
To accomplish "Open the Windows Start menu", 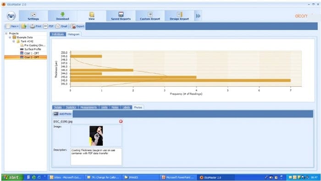I will click(12, 177).
